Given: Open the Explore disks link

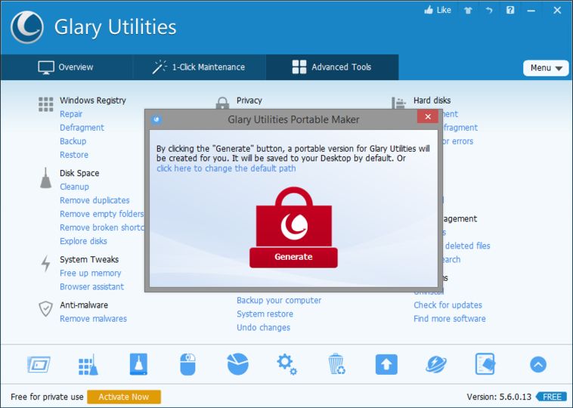Looking at the screenshot, I should coord(83,241).
